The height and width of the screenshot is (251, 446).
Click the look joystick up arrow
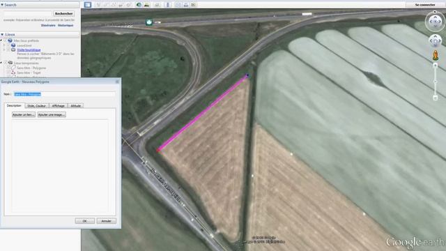coord(435,17)
